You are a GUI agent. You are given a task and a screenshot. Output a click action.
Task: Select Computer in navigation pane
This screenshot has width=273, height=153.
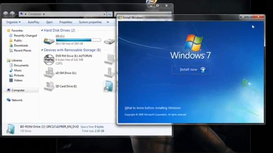(x=18, y=90)
